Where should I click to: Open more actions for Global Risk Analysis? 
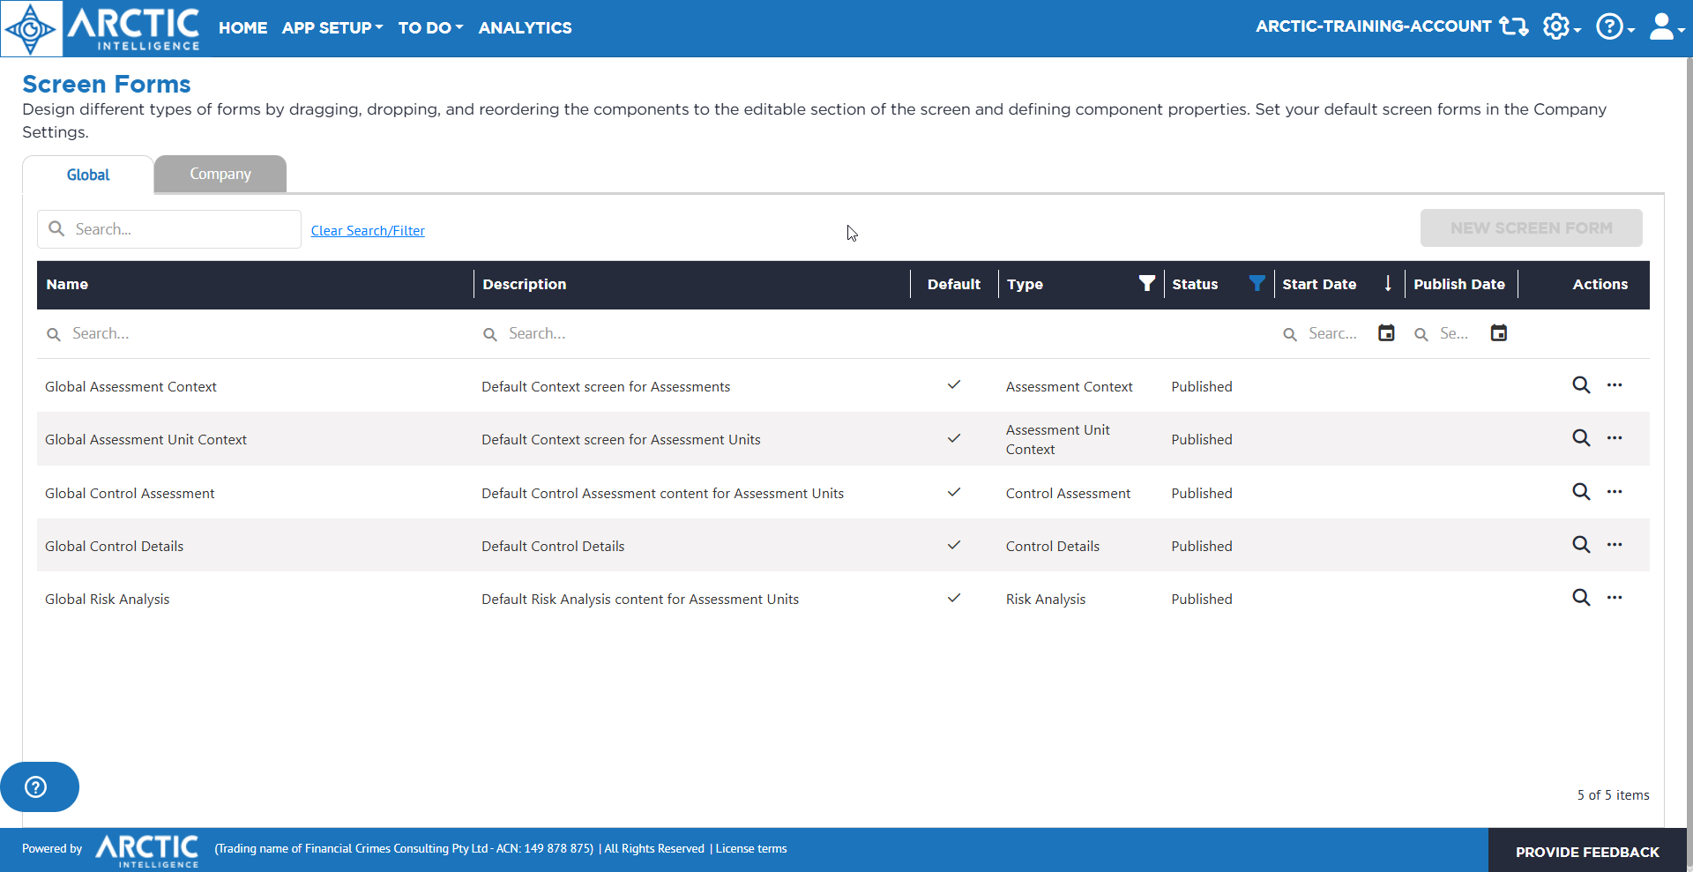(x=1615, y=598)
